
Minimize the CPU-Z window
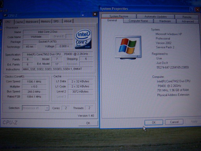coord(83,15)
